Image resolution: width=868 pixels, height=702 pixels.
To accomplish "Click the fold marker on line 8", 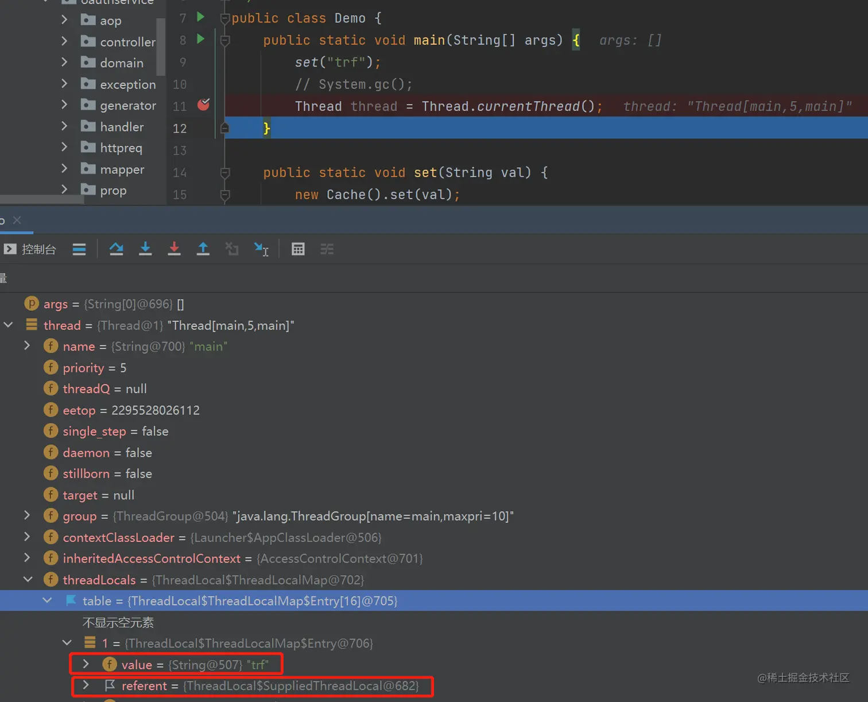I will 225,40.
